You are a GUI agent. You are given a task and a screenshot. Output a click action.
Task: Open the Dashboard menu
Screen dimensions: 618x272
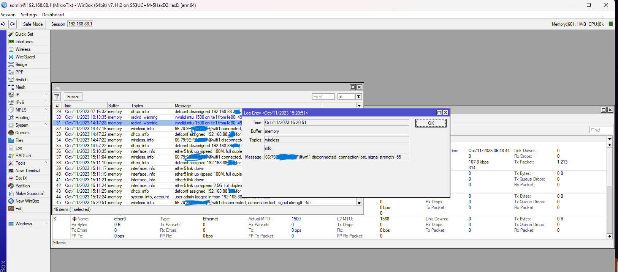tap(53, 15)
